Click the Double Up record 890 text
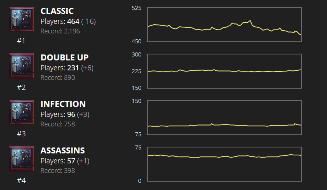Screen dimensions: 327x190 (x=58, y=78)
